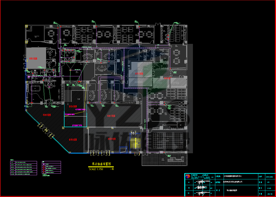Click the company logo in title block

coord(188,177)
